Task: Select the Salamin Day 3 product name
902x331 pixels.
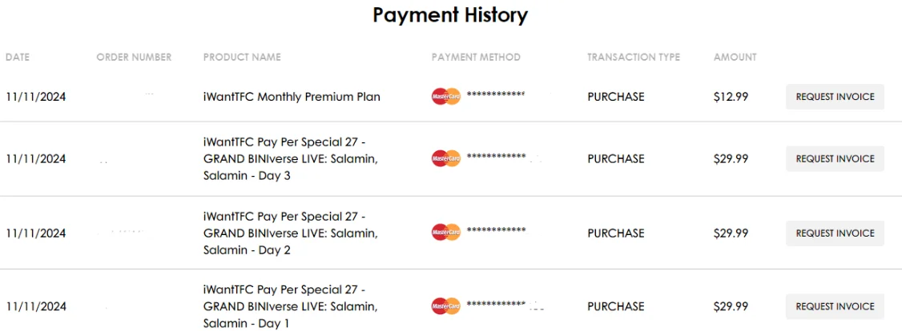Action: (291, 158)
